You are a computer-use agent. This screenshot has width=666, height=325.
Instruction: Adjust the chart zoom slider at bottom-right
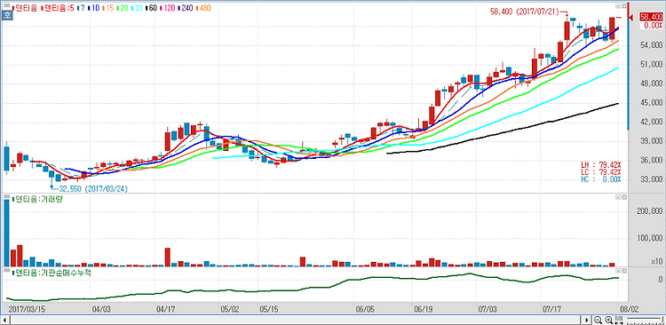click(646, 320)
